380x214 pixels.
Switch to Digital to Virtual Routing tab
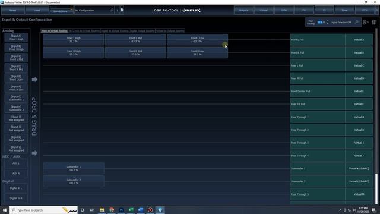pyautogui.click(x=115, y=30)
